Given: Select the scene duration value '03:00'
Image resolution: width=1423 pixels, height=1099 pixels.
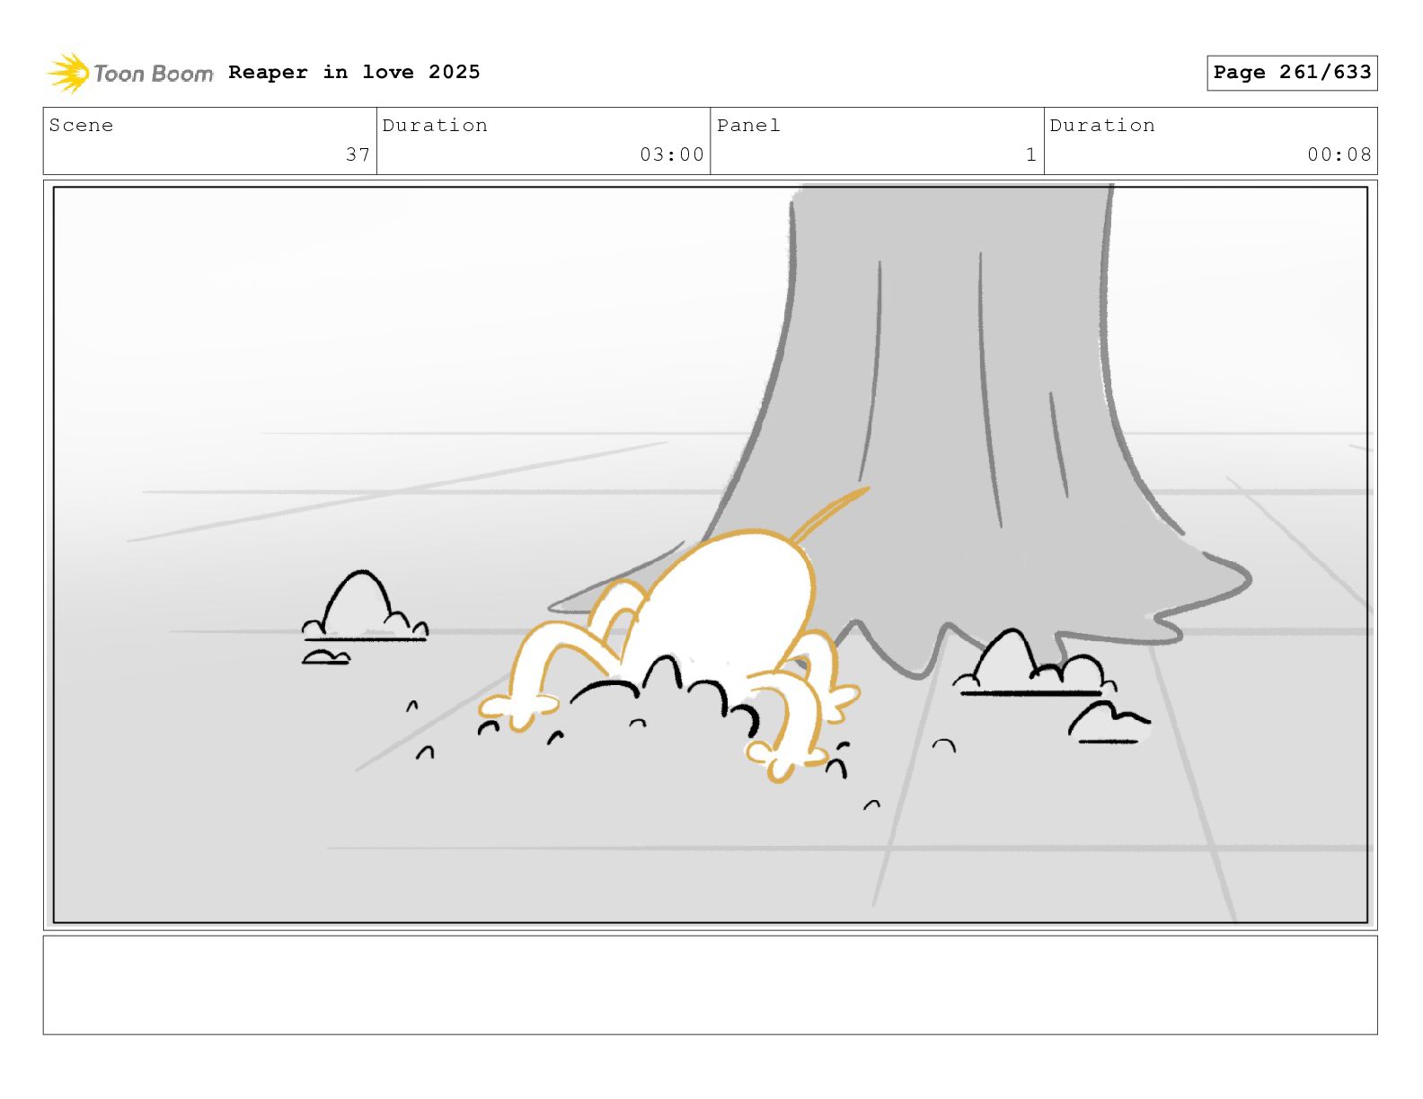Looking at the screenshot, I should pos(672,154).
